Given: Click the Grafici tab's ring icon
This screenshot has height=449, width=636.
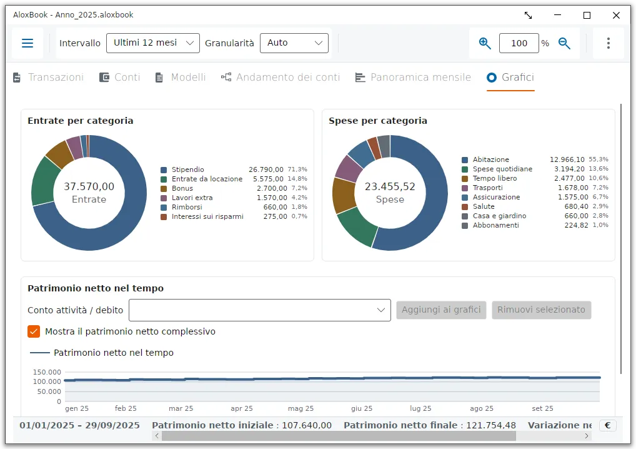Looking at the screenshot, I should (x=491, y=77).
